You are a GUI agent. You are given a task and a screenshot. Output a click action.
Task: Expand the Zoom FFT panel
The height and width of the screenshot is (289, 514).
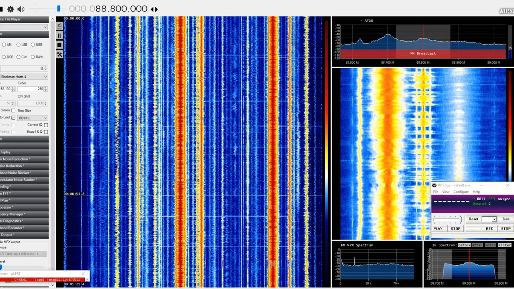24,193
